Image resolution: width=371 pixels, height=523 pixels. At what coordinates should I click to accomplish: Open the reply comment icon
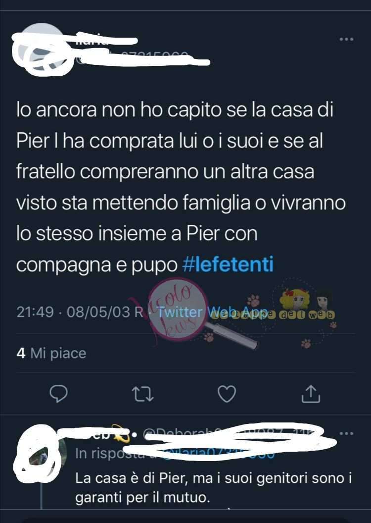click(x=58, y=394)
